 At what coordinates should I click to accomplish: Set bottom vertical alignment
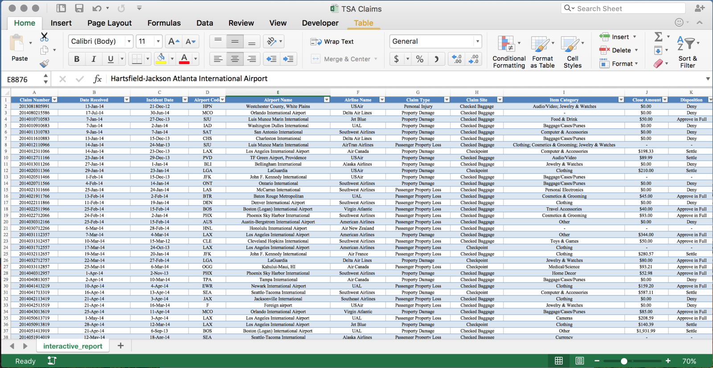pyautogui.click(x=252, y=41)
